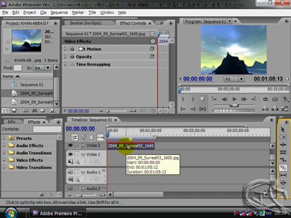Click the Timeline current timecode 00:00:00:00
Viewport: 291px width, 218px height.
click(x=80, y=128)
